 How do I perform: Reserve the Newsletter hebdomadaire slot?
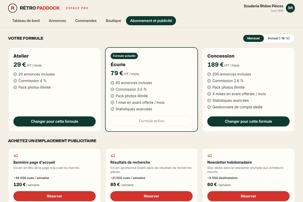point(248,196)
